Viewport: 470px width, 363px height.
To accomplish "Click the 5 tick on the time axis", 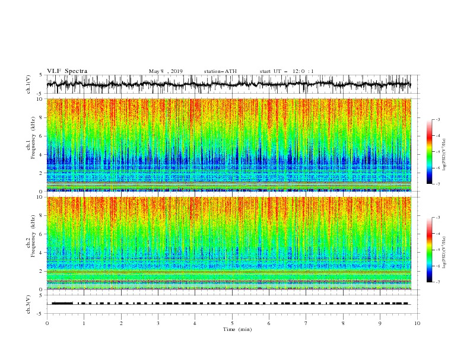I will click(232, 323).
